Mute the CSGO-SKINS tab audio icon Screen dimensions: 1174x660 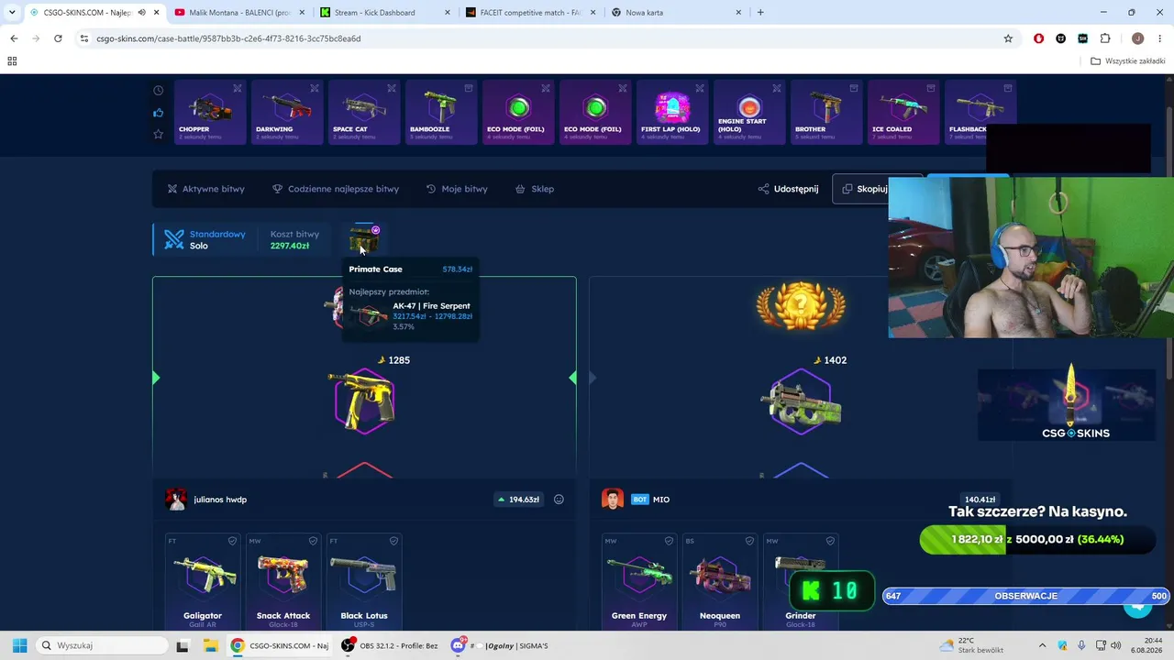141,13
